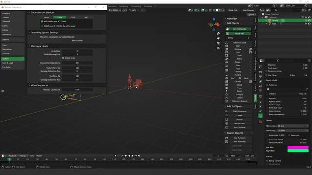Collapse Custom Objects panel
The image size is (312, 175).
225,133
